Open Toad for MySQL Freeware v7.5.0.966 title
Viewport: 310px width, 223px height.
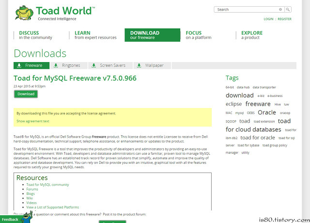(75, 78)
